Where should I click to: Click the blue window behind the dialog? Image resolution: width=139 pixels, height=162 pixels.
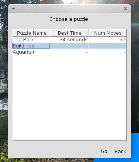(x=135, y=147)
